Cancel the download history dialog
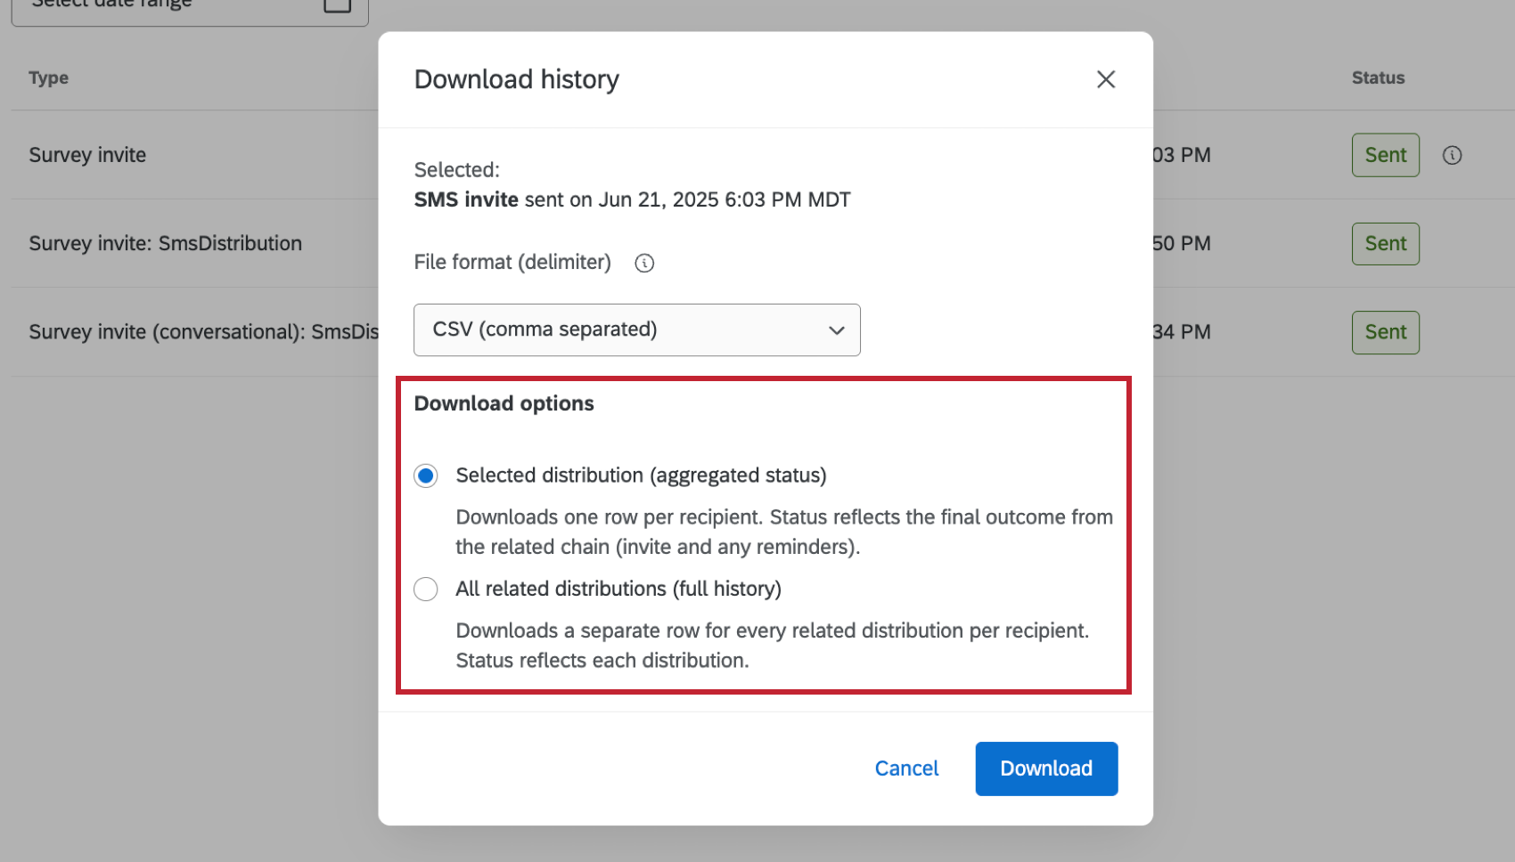Image resolution: width=1515 pixels, height=862 pixels. pyautogui.click(x=906, y=768)
